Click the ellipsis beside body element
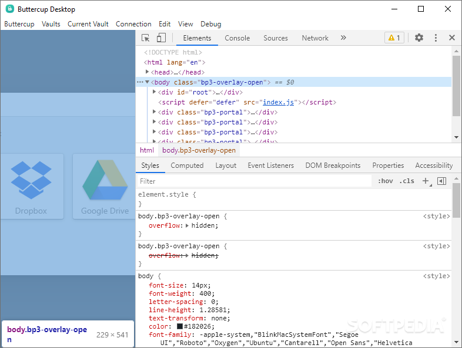The height and width of the screenshot is (348, 462). pyautogui.click(x=140, y=82)
